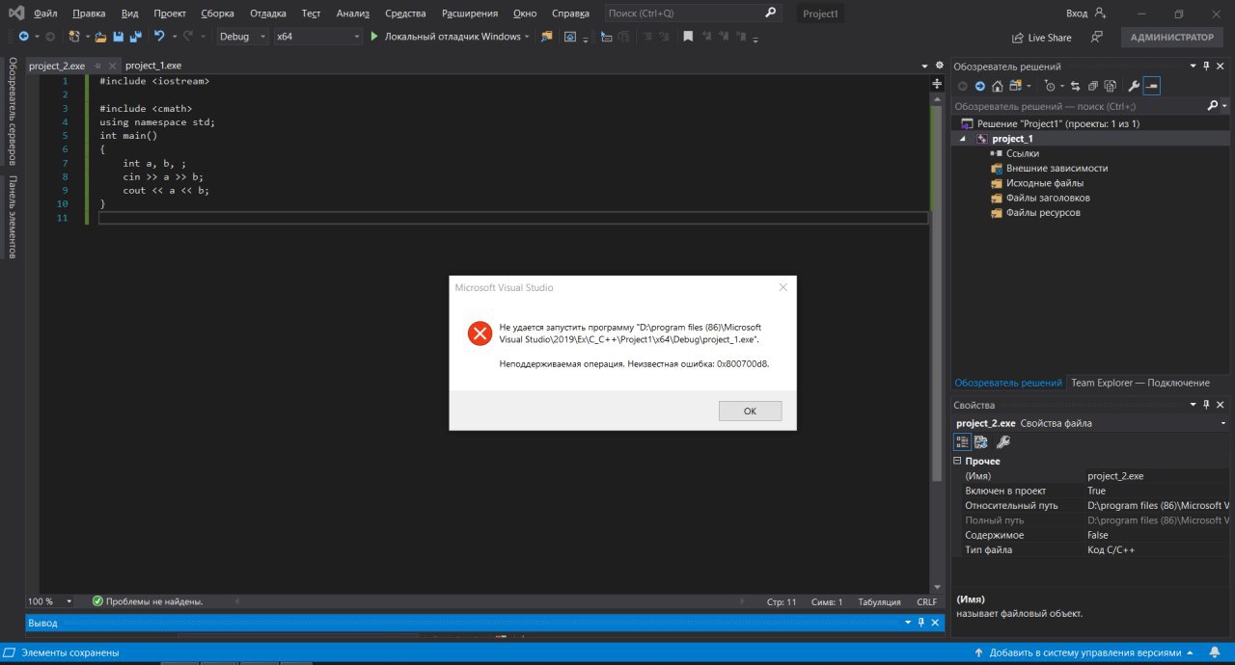Viewport: 1235px width, 665px height.
Task: Pin the Solution Explorer panel
Action: [1206, 66]
